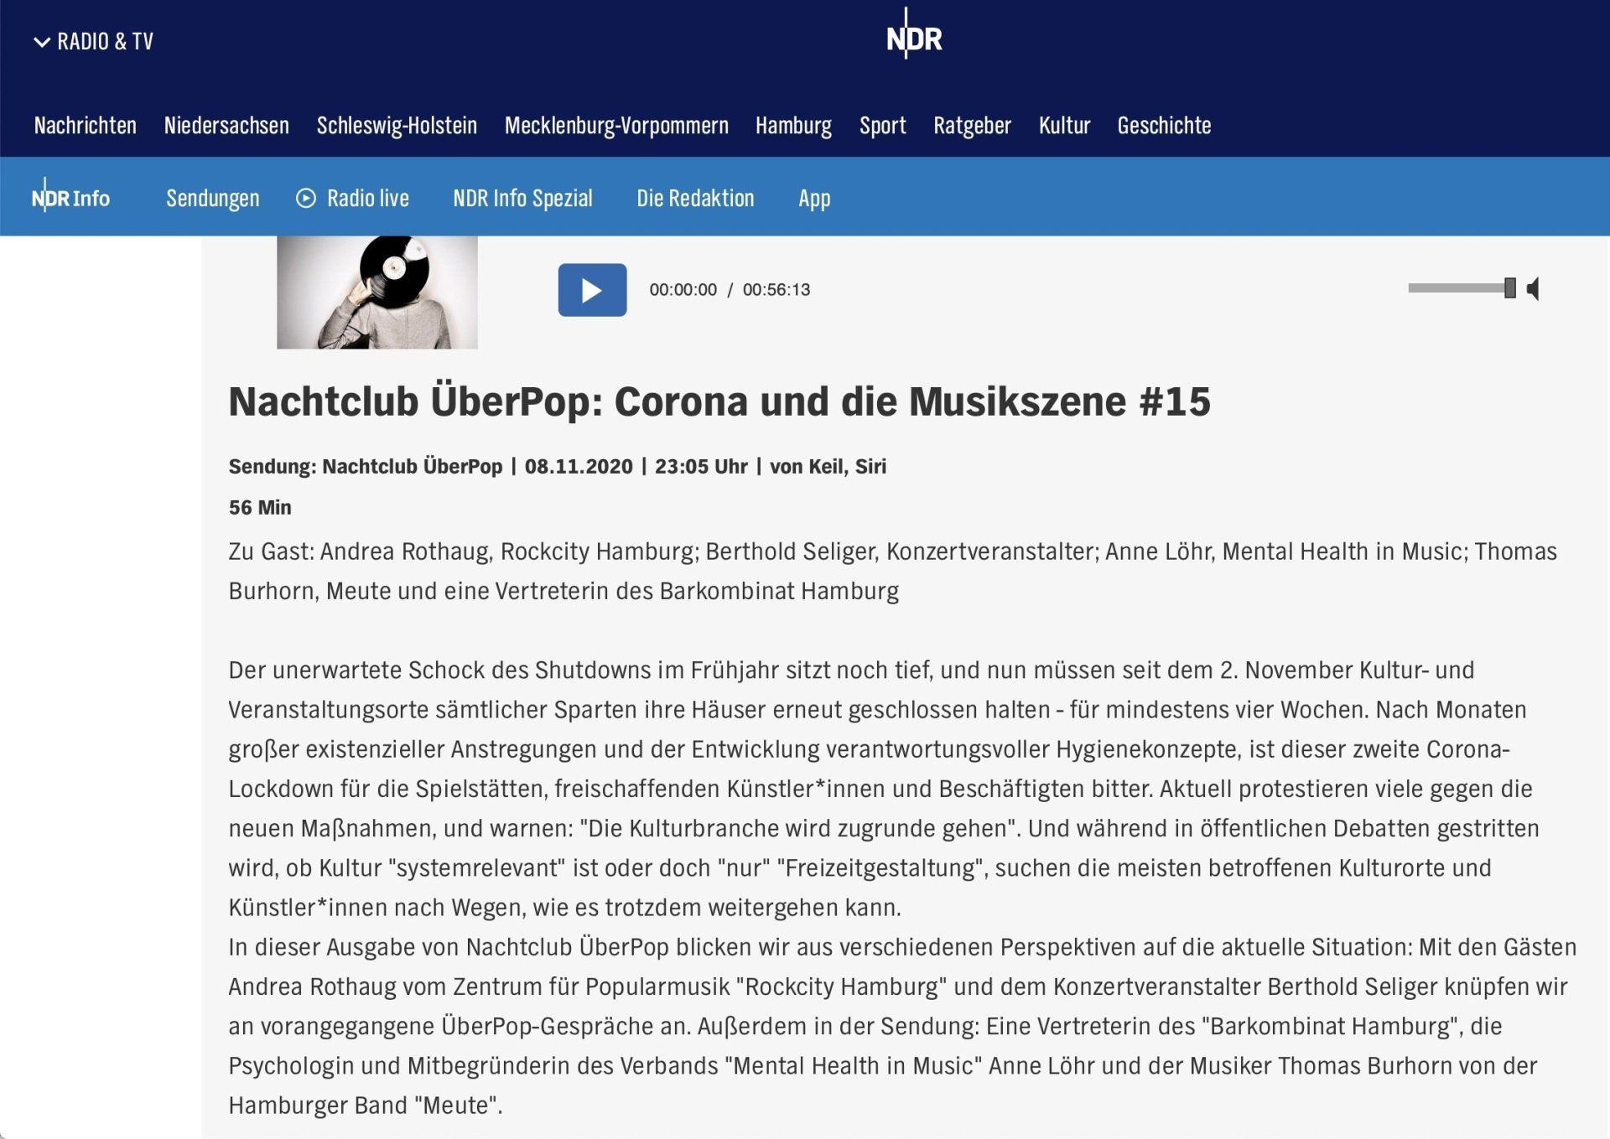Adjust the audio volume slider
1610x1139 pixels.
(1462, 288)
